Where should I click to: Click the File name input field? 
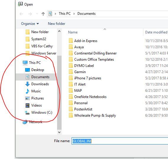pyautogui.click(x=120, y=141)
